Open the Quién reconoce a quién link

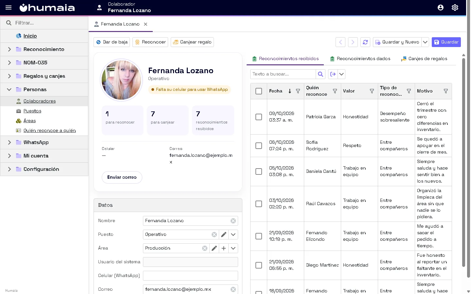coord(49,131)
